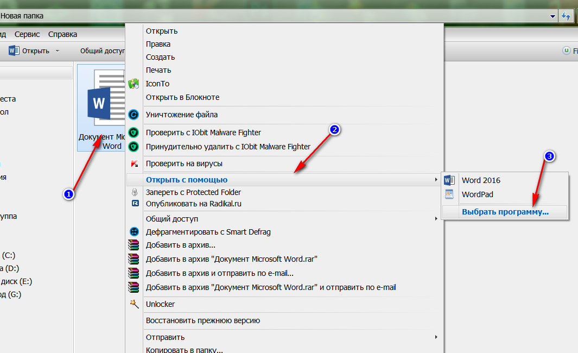Click the Kaspersky icon beside Проверить на вирусы
Screen dimensions: 578x353
134,163
